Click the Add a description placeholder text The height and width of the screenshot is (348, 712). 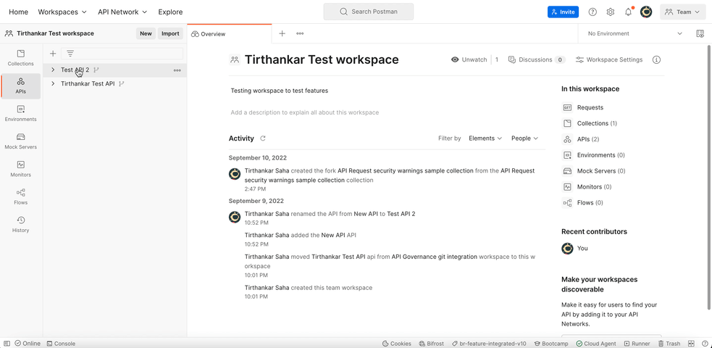coord(305,112)
